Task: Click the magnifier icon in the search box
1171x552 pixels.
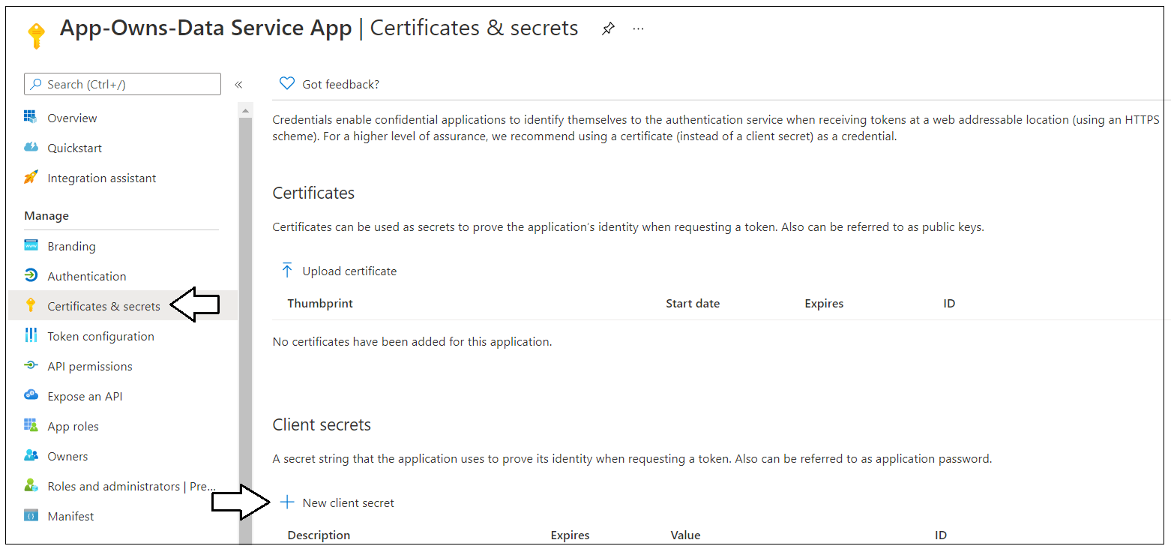Action: tap(35, 84)
